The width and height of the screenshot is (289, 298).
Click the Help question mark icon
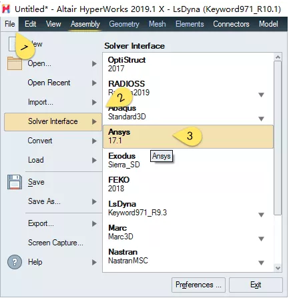[x=15, y=262]
